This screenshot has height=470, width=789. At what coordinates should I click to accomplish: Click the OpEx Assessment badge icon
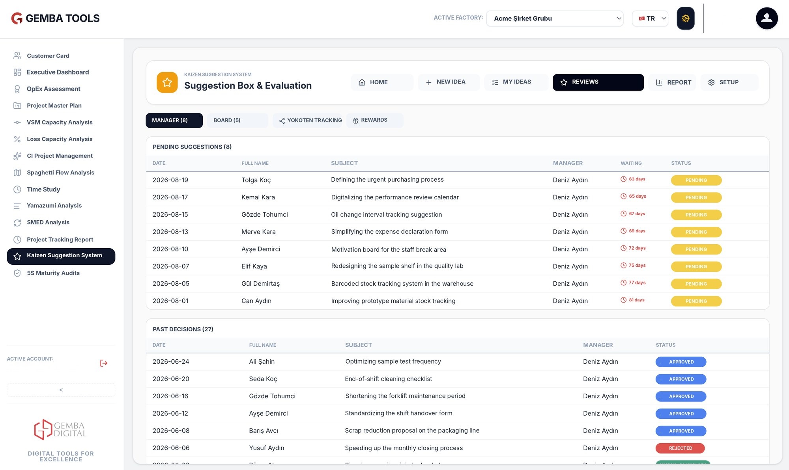pos(17,89)
